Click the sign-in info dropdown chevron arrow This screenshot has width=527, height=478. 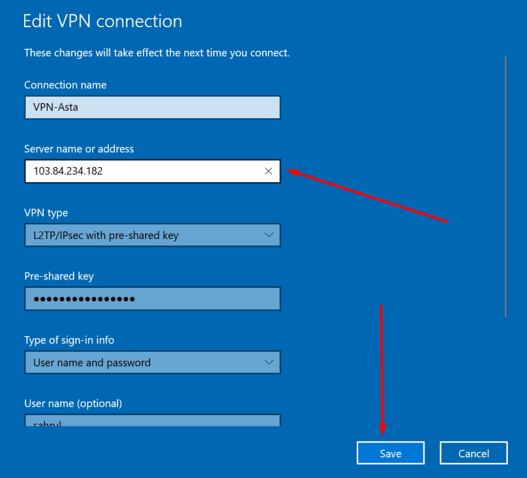pyautogui.click(x=268, y=362)
